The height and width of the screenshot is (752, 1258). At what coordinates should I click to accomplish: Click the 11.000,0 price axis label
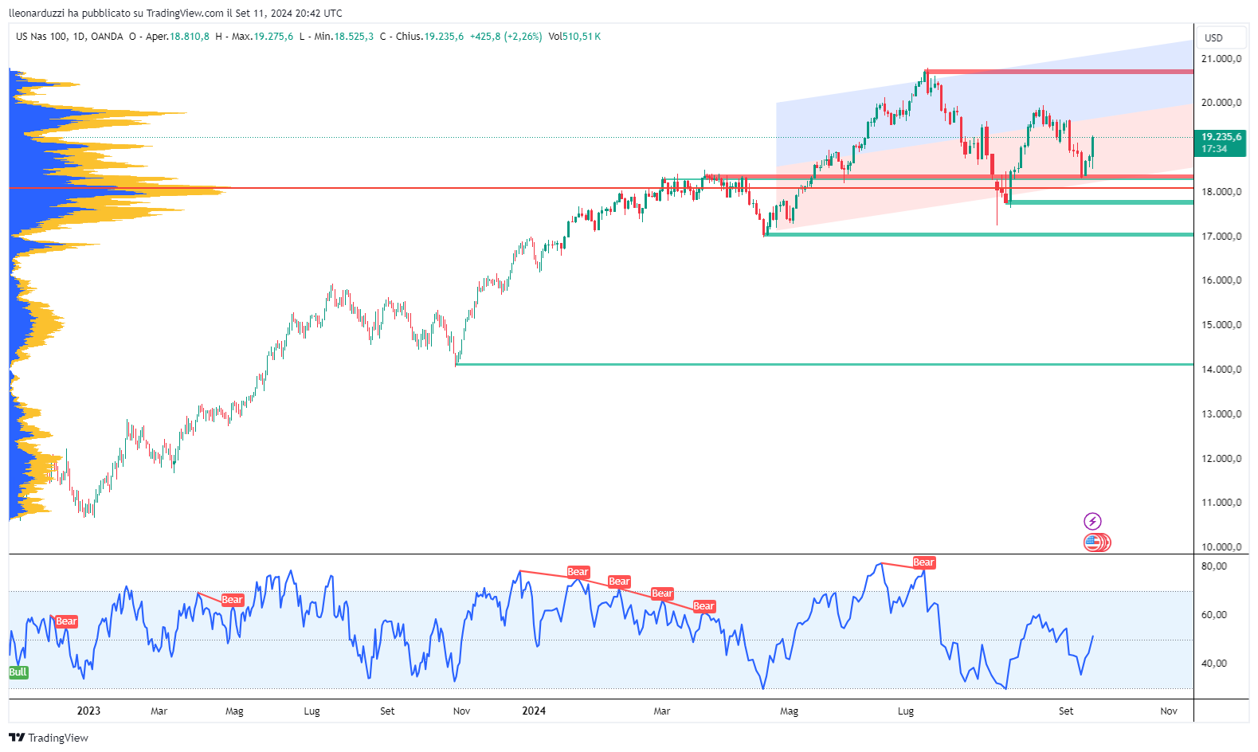pos(1221,503)
